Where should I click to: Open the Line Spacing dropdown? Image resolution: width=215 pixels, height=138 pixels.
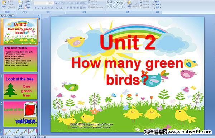tap(85, 3)
